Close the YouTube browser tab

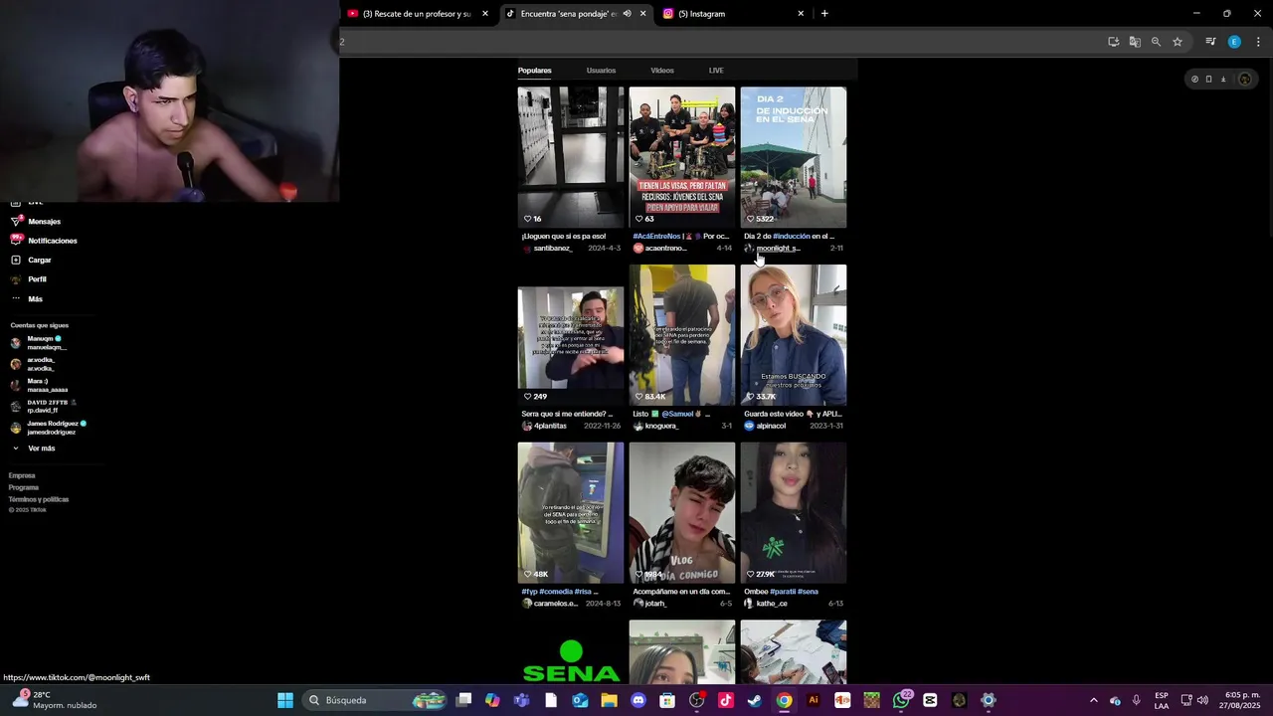click(x=485, y=14)
